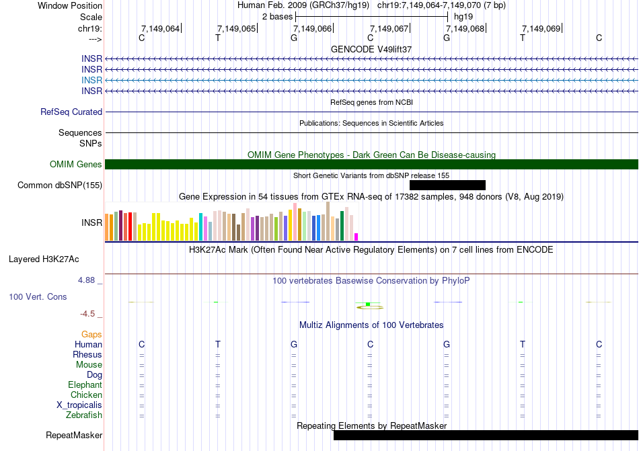Click the RefSeq genes from NCBI title
The height and width of the screenshot is (451, 639).
pos(371,103)
